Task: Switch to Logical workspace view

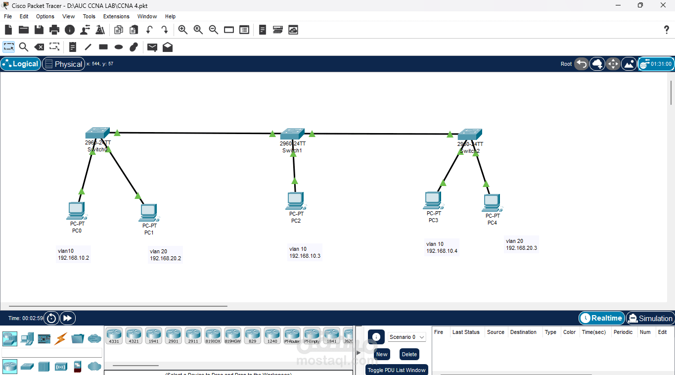Action: 21,64
